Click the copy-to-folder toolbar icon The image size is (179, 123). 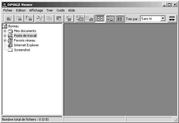pos(19,19)
